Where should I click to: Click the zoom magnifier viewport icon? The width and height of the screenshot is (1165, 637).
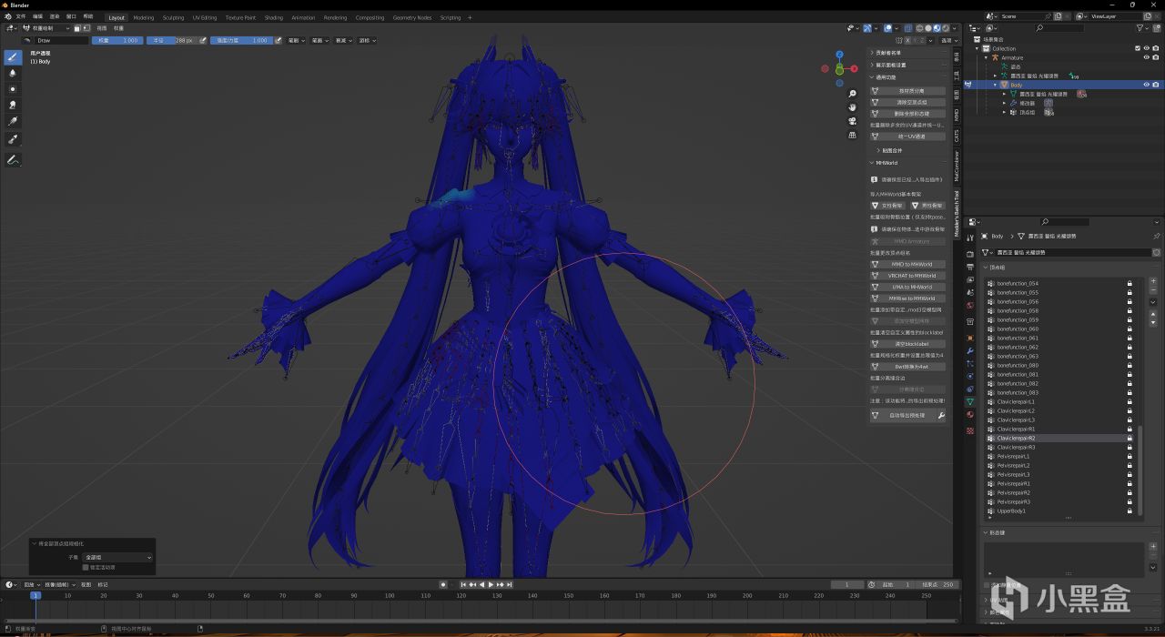pyautogui.click(x=852, y=94)
